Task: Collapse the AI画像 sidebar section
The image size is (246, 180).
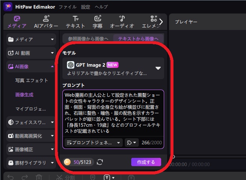Action: (31, 66)
